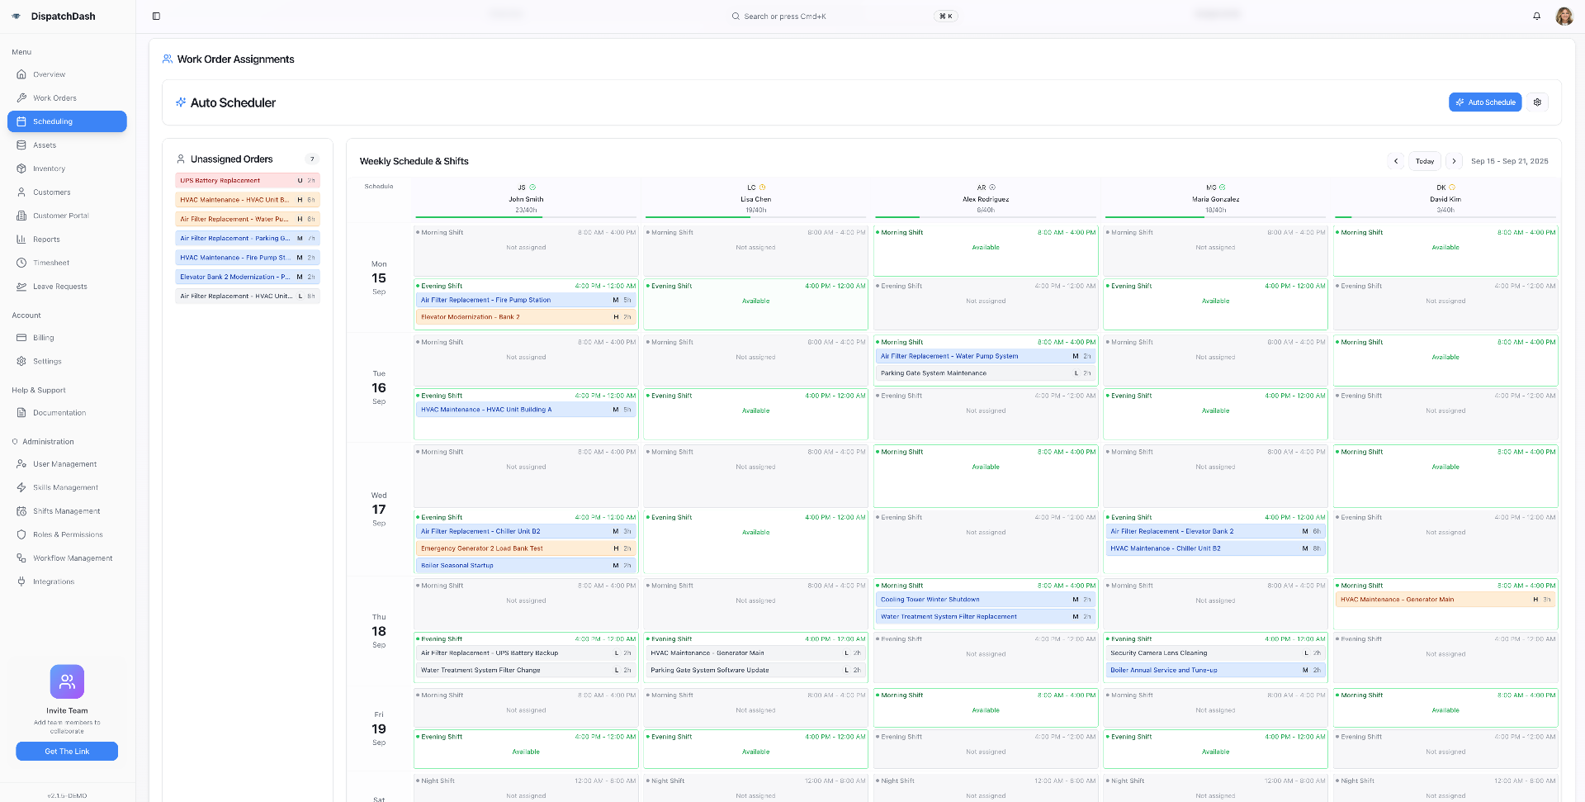This screenshot has width=1585, height=802.
Task: Select HVAC Maintenance - HVAC Unit B unassigned order
Action: pyautogui.click(x=248, y=200)
